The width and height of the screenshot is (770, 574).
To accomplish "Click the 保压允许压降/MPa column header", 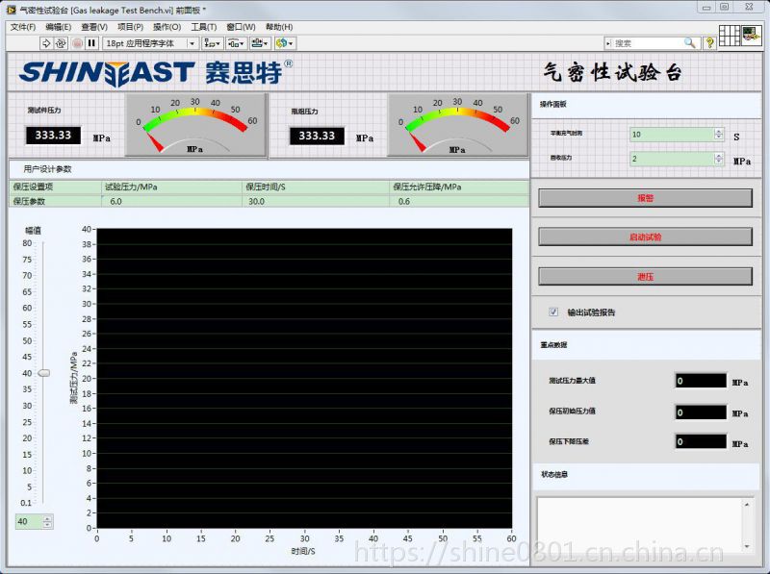I will (x=459, y=187).
